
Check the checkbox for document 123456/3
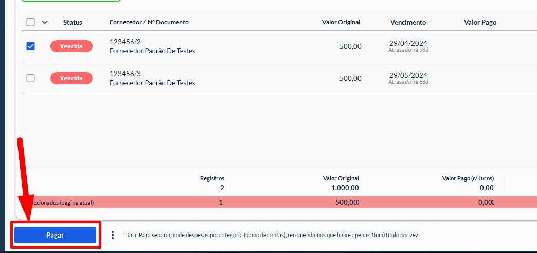(x=30, y=78)
